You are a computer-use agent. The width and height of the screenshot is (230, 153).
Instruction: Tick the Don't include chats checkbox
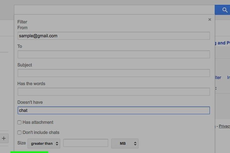click(x=20, y=133)
